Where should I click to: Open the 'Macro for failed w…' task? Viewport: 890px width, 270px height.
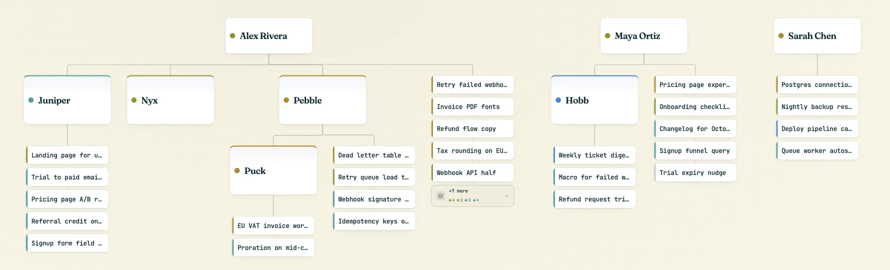pyautogui.click(x=594, y=177)
